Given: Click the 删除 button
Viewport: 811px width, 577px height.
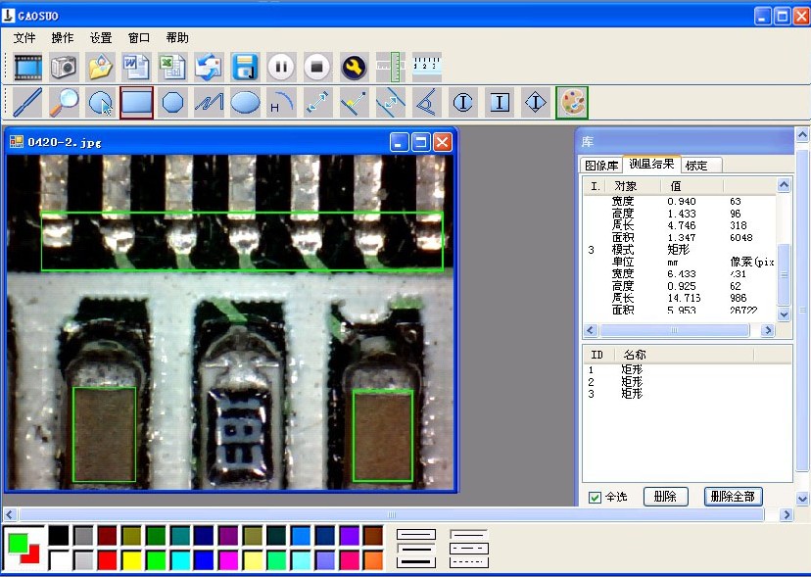Looking at the screenshot, I should [666, 497].
